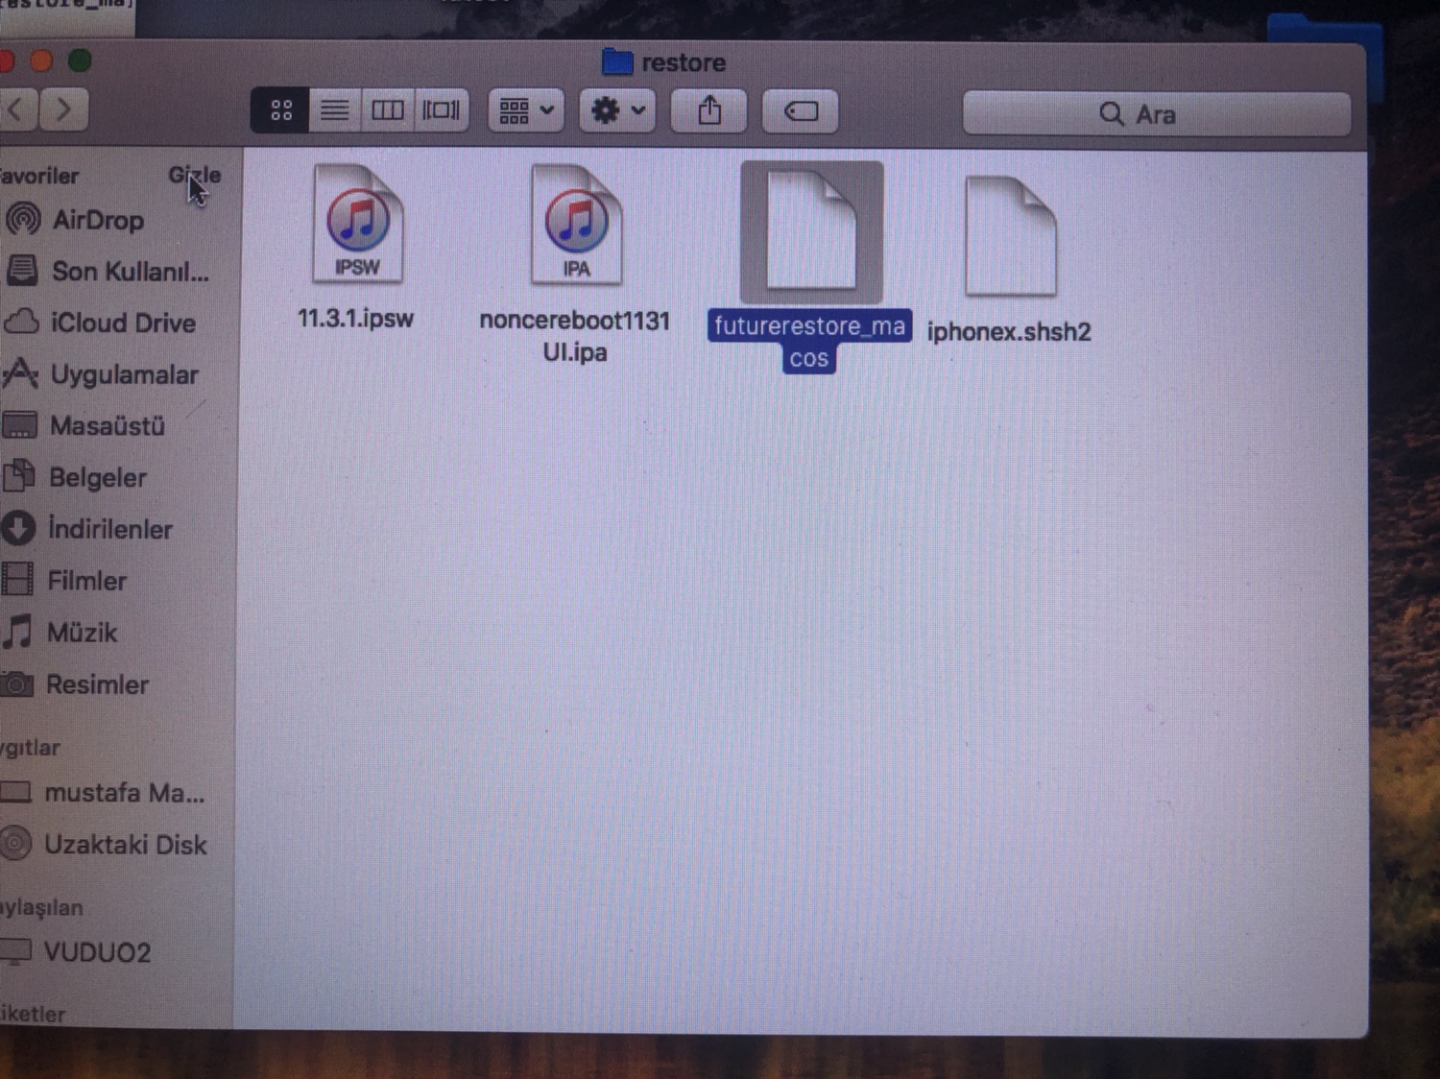Go forward with the right arrow
1440x1079 pixels.
click(63, 109)
